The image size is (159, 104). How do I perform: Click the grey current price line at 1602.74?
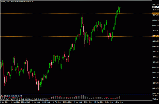click(76, 7)
